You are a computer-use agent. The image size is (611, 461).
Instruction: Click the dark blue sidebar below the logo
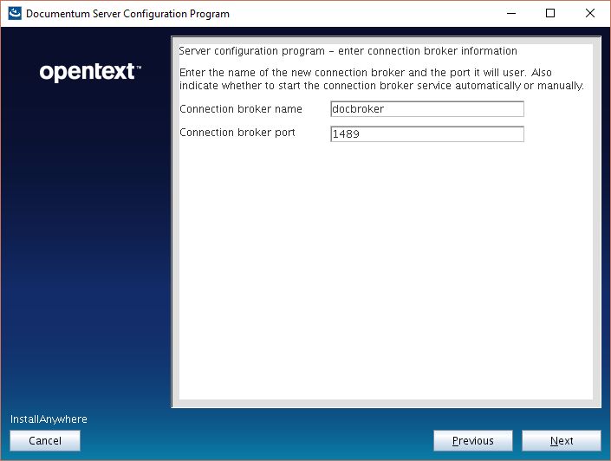click(x=87, y=260)
